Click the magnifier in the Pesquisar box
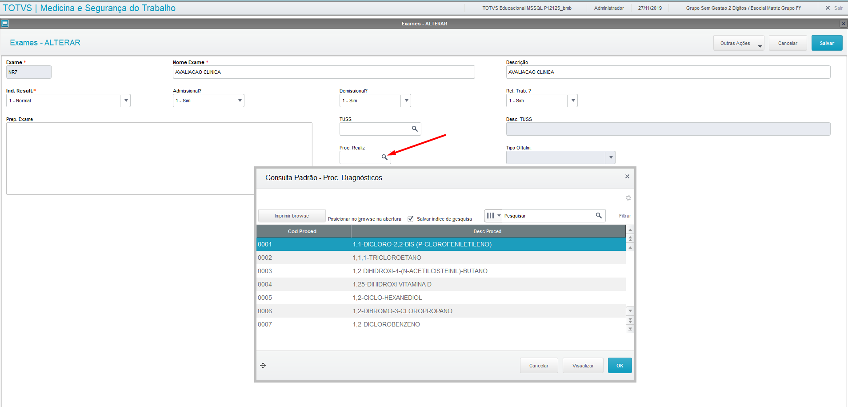Viewport: 848px width, 407px height. tap(599, 215)
